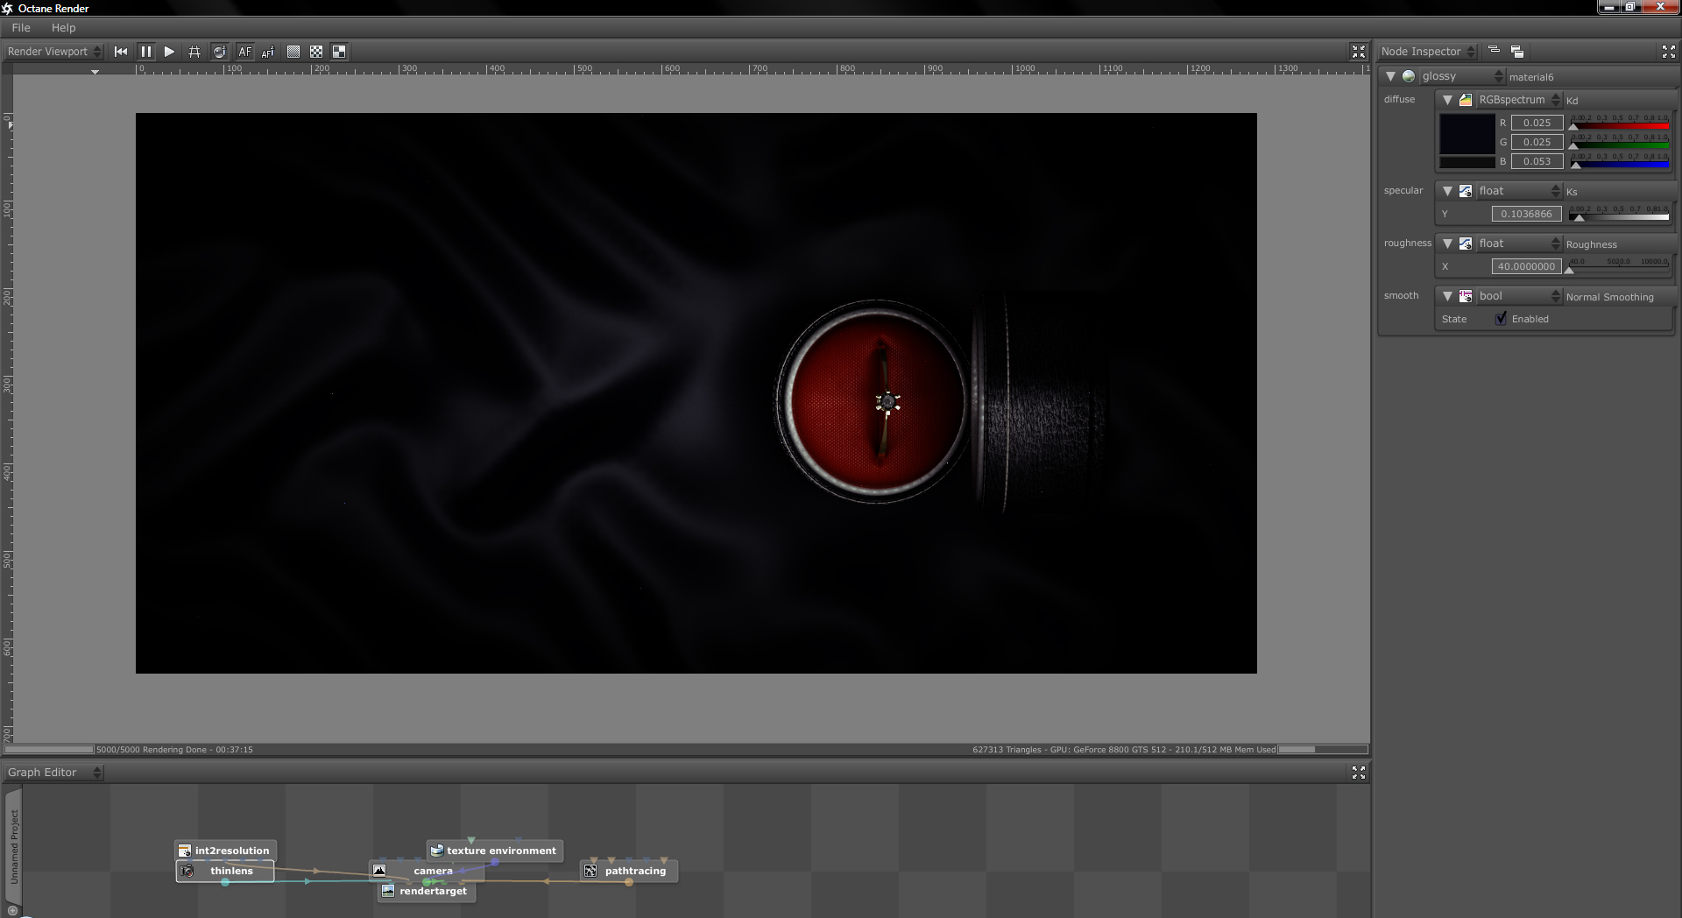Edit the roughness X value 40.0000000
The image size is (1682, 918).
(1527, 266)
